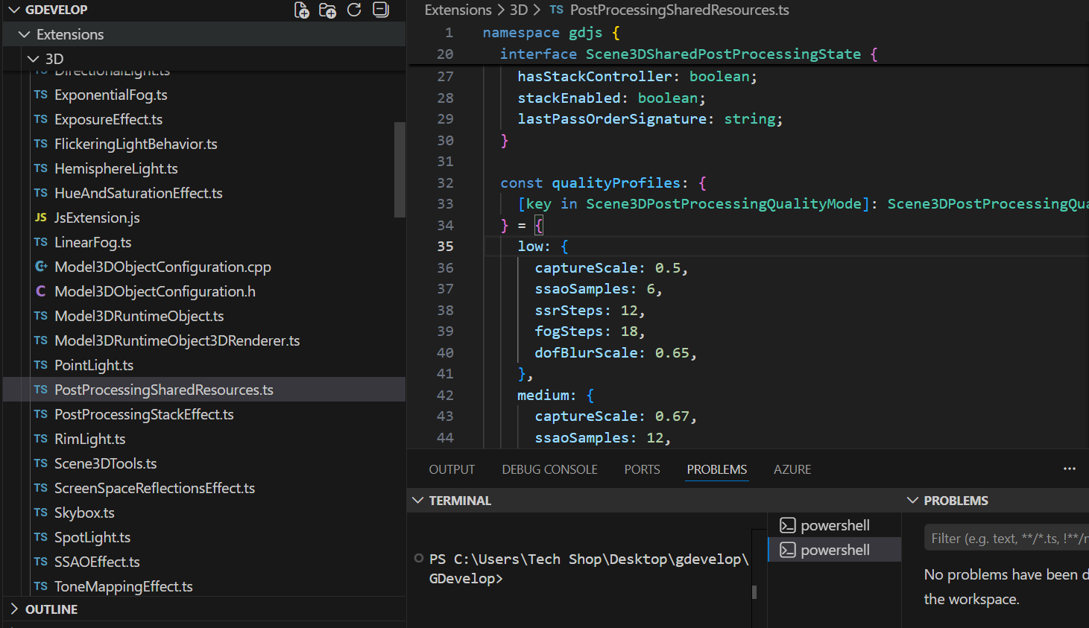Image resolution: width=1089 pixels, height=628 pixels.
Task: Click the Extensions breadcrumb segment
Action: (x=458, y=10)
